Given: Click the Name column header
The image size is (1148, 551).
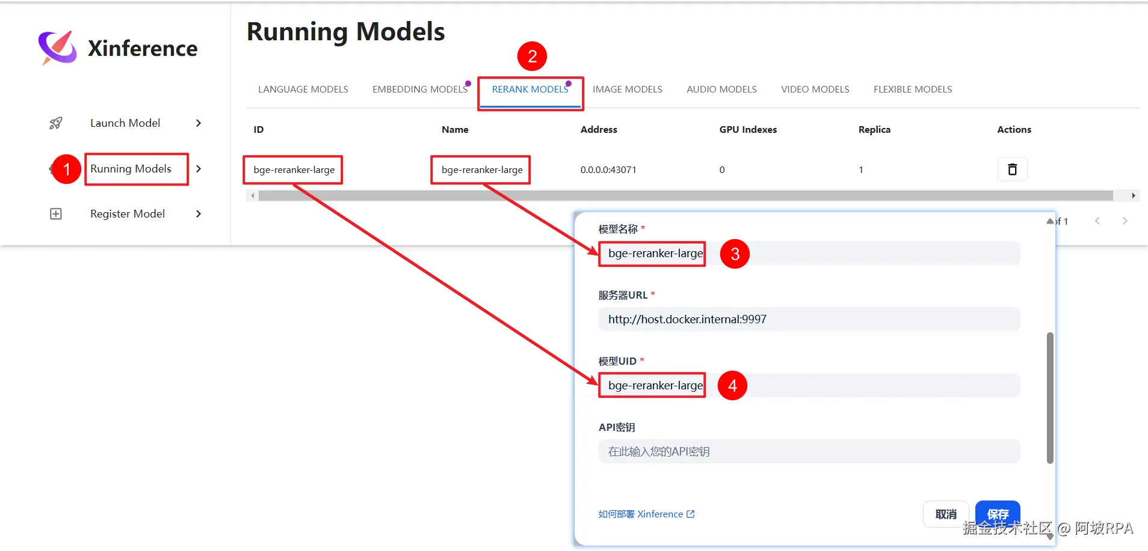Looking at the screenshot, I should pyautogui.click(x=455, y=130).
